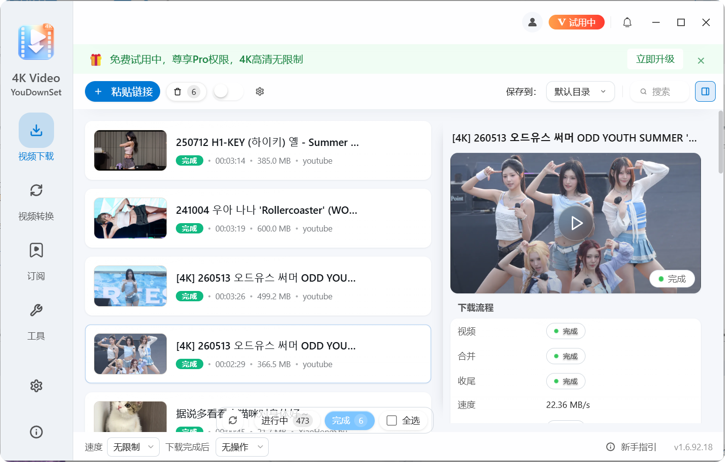725x462 pixels.
Task: Open 默认目录 save location dropdown
Action: click(581, 91)
